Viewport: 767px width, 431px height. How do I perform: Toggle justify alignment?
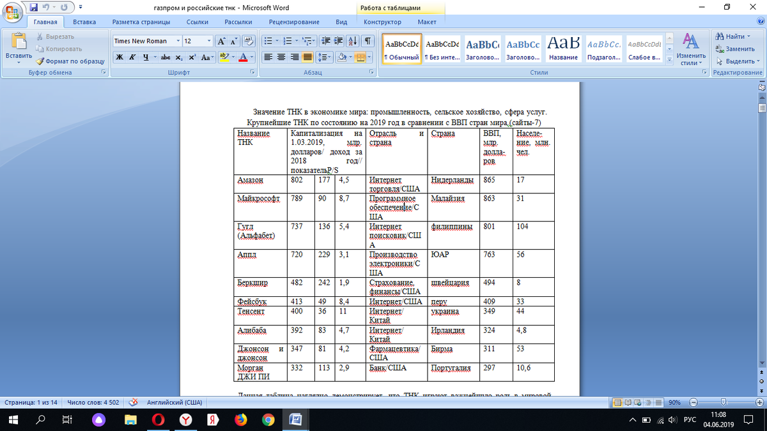click(x=307, y=57)
